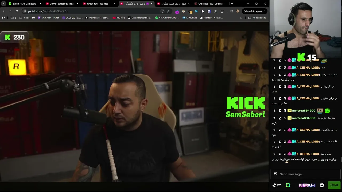342x192 pixels.
Task: Open the Extensions puzzle icon
Action: (x=222, y=11)
